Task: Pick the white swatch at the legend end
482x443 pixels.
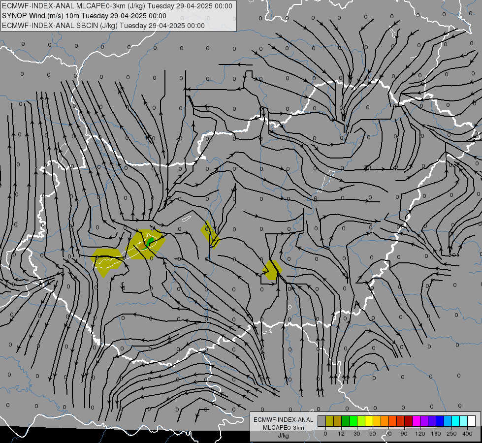Action: point(472,421)
